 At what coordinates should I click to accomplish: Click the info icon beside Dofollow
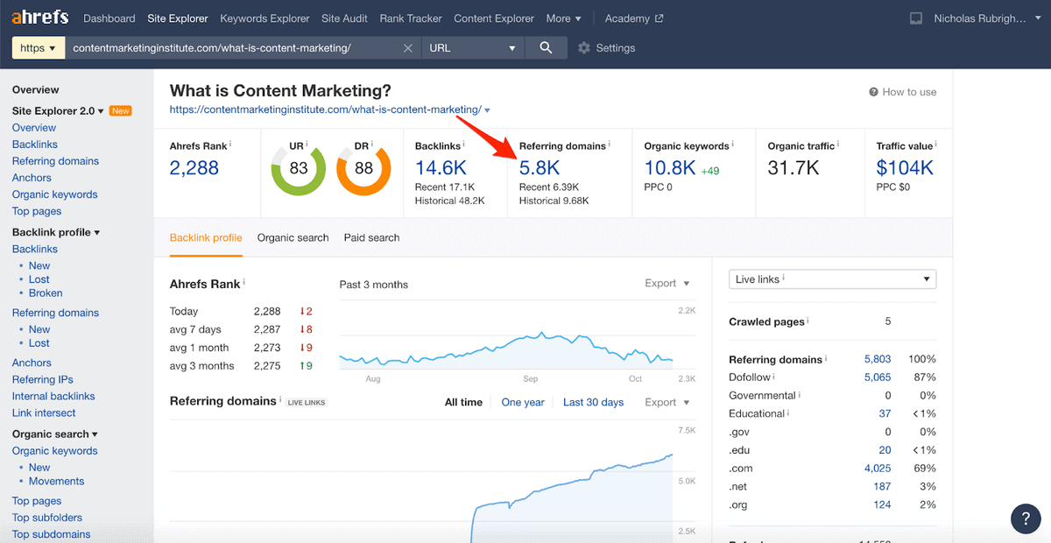point(775,377)
